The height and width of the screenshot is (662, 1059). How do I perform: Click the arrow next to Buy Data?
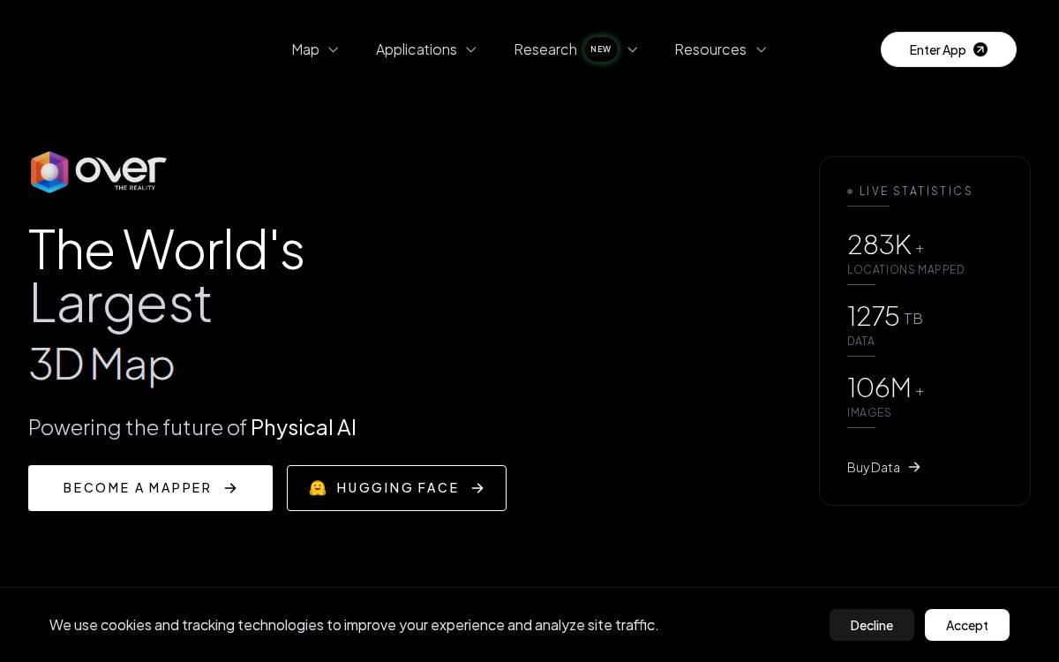914,467
